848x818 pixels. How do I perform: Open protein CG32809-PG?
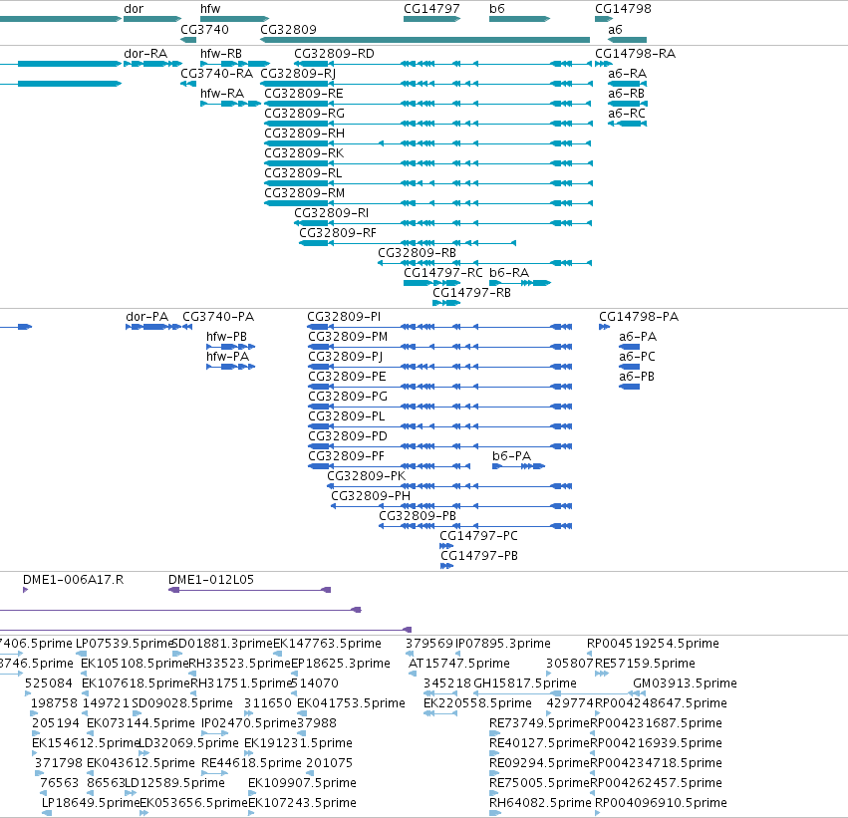[348, 397]
